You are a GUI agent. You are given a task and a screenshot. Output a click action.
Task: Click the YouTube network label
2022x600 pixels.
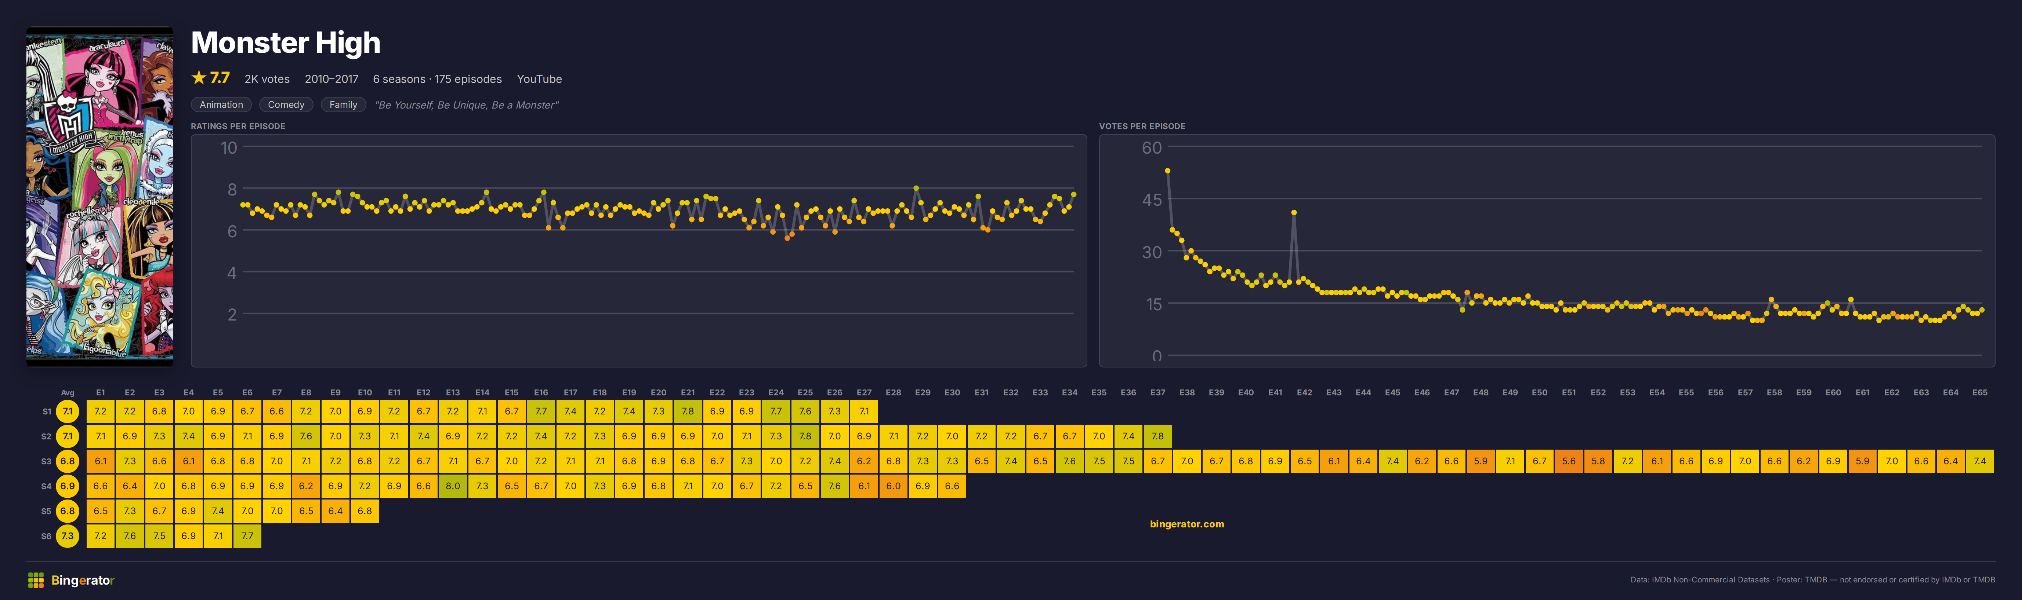tap(539, 79)
